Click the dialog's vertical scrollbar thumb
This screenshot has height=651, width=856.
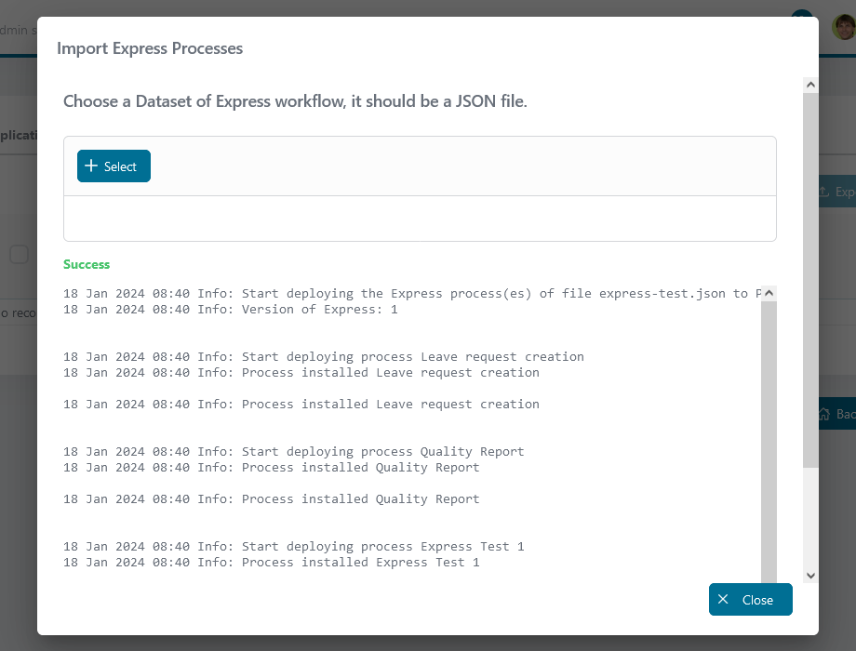[x=810, y=279]
